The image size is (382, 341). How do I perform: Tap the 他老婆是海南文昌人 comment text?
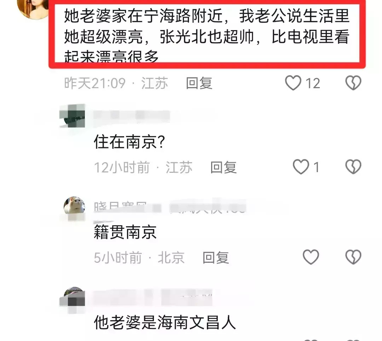(x=165, y=322)
